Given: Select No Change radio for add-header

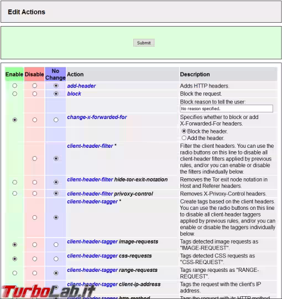Looking at the screenshot, I should [x=56, y=86].
